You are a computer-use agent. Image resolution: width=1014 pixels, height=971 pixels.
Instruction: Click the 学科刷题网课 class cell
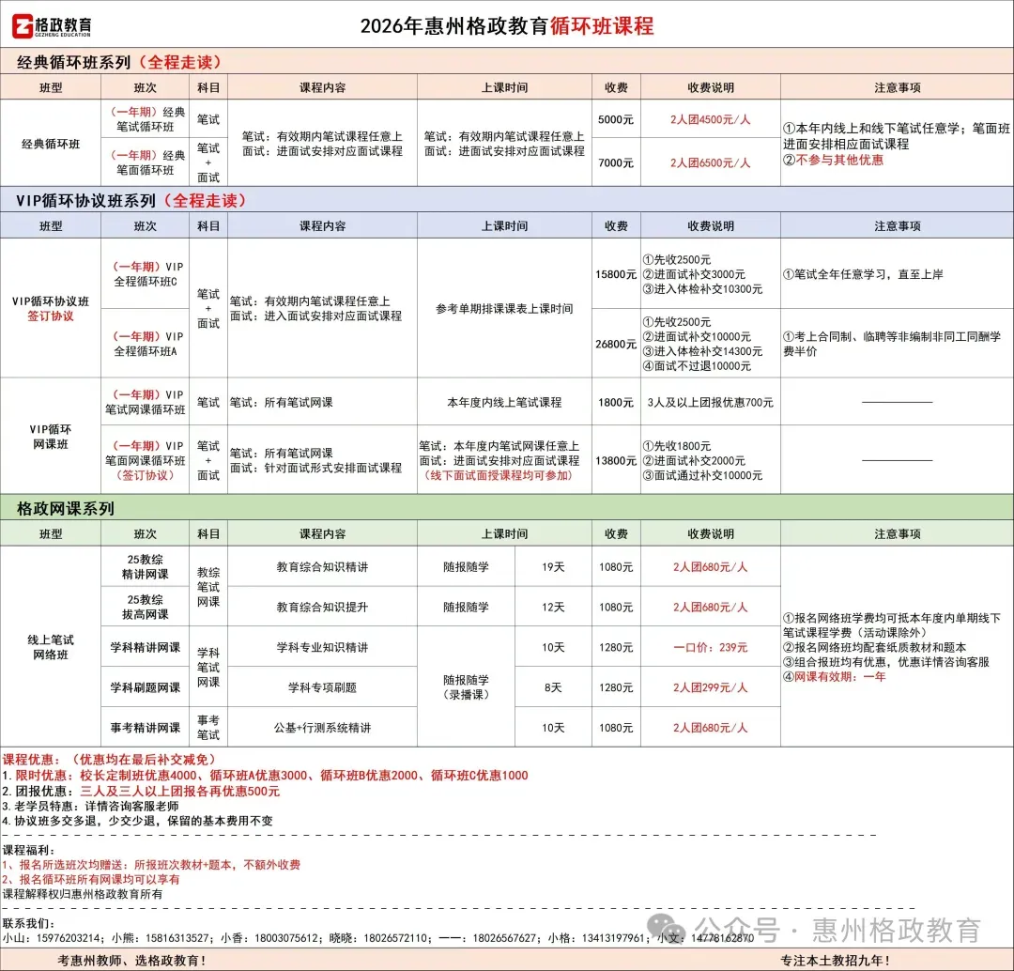click(146, 687)
